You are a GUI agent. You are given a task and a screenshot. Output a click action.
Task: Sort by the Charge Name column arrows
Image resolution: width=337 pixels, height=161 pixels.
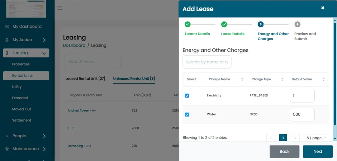click(242, 79)
